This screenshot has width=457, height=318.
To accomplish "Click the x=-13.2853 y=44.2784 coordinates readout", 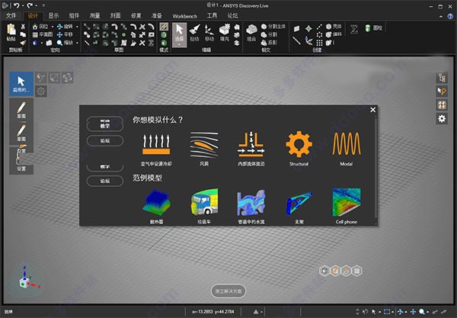I will tap(213, 312).
